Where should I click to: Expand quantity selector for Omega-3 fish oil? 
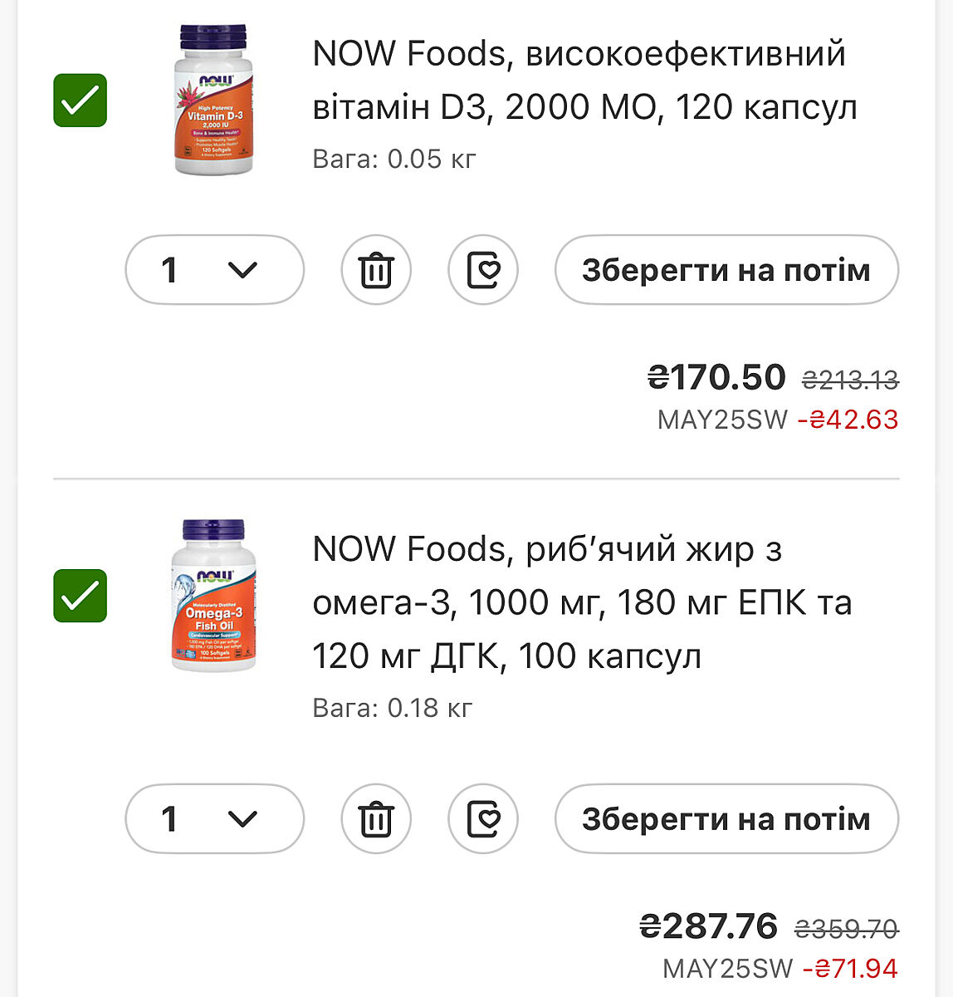(214, 819)
